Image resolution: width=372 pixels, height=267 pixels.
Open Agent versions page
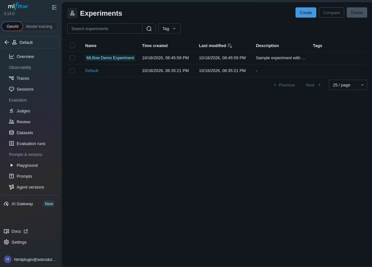(x=30, y=187)
